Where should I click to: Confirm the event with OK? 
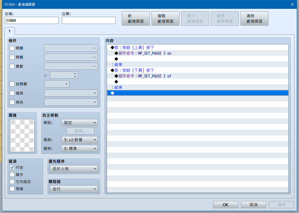pos(226,205)
